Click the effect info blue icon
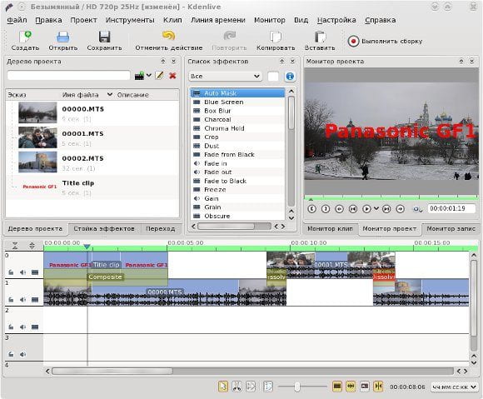 (290, 76)
